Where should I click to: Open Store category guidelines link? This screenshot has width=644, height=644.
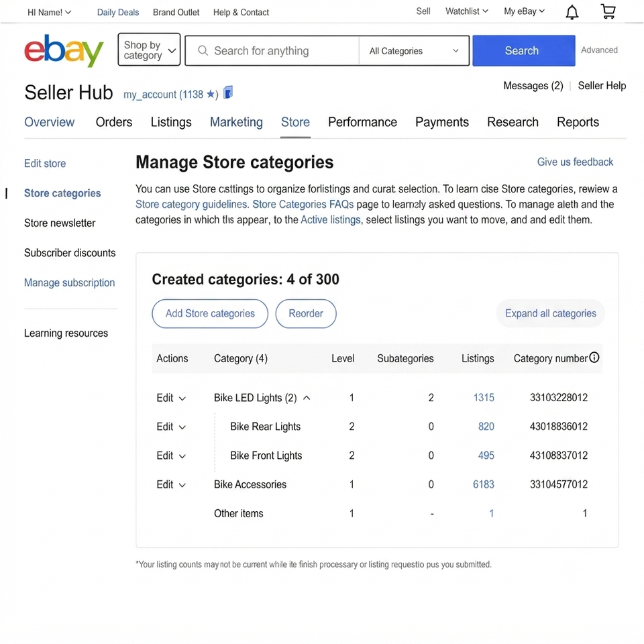(193, 204)
